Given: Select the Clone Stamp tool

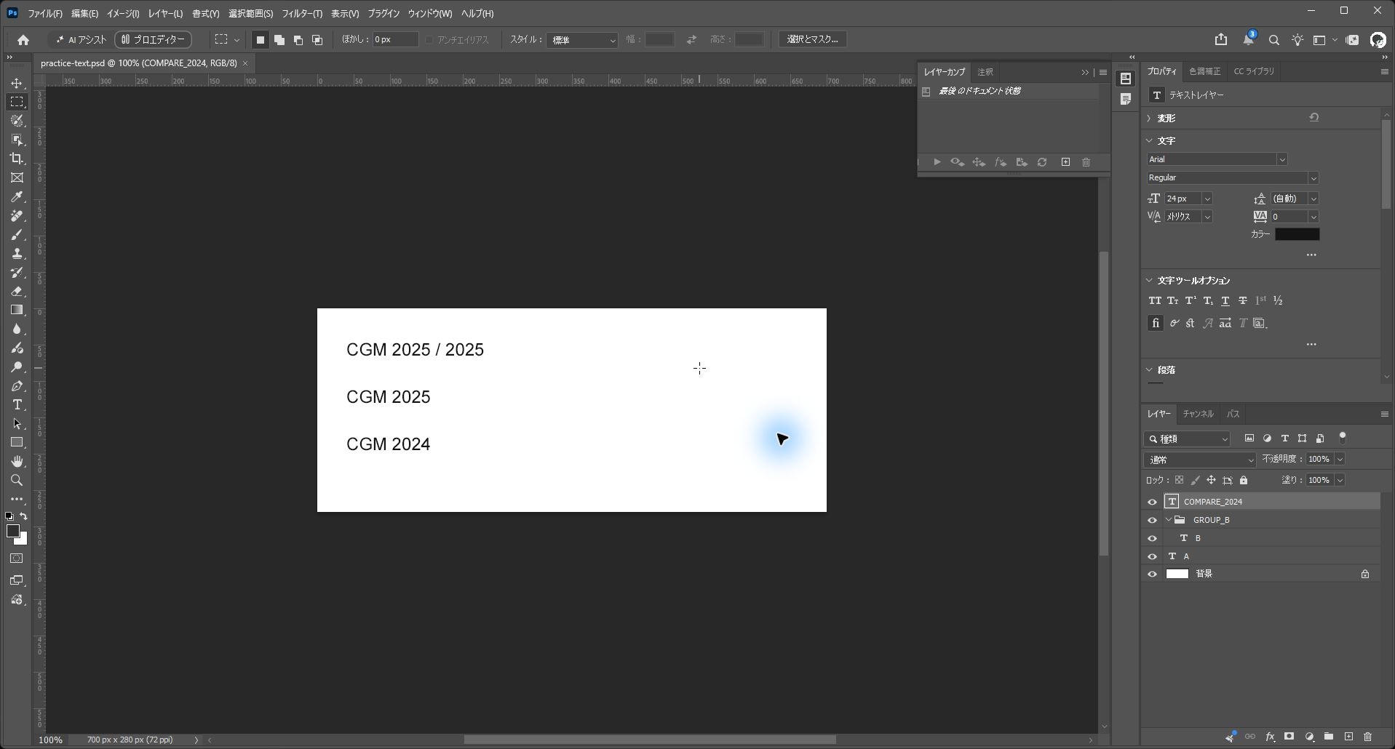Looking at the screenshot, I should [17, 253].
